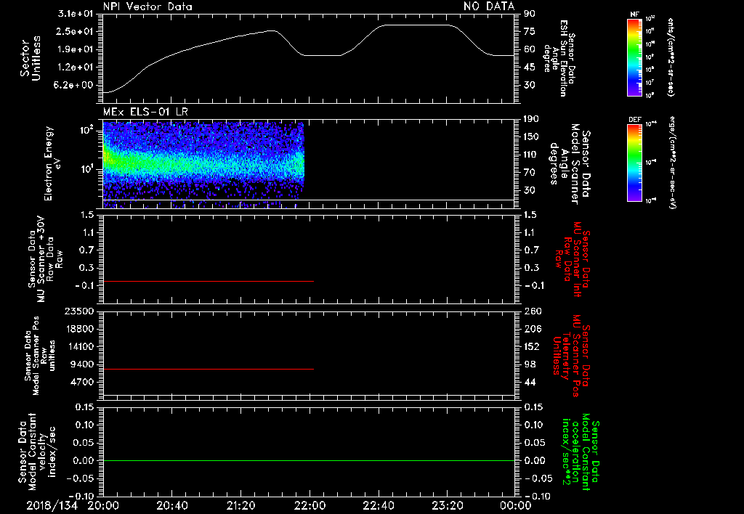Click the '20:40' time tick label

pos(171,505)
